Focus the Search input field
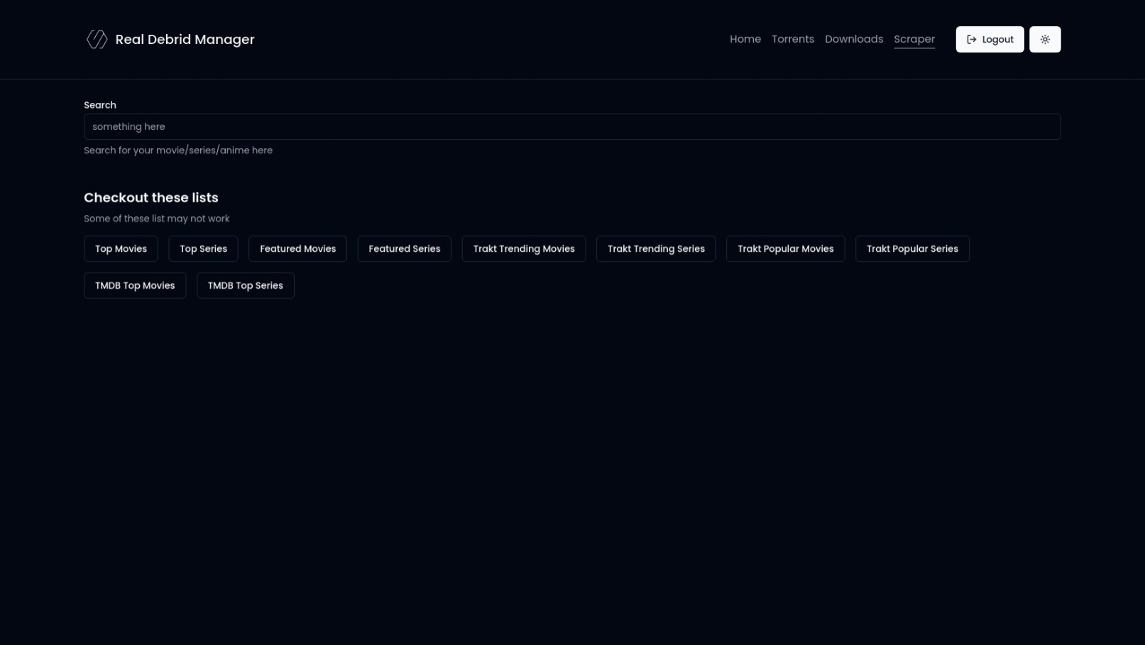This screenshot has width=1145, height=645. pyautogui.click(x=572, y=126)
